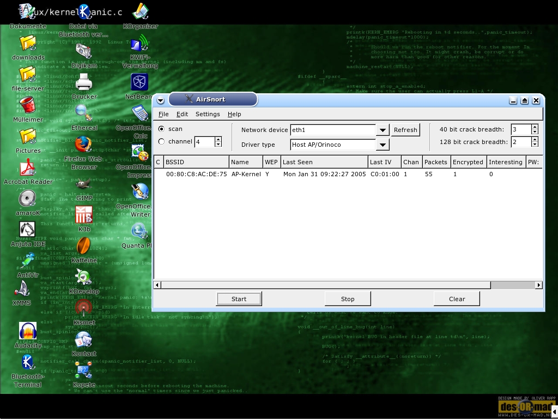The image size is (558, 419).
Task: Open the Dokumente desktop icon
Action: click(x=28, y=11)
